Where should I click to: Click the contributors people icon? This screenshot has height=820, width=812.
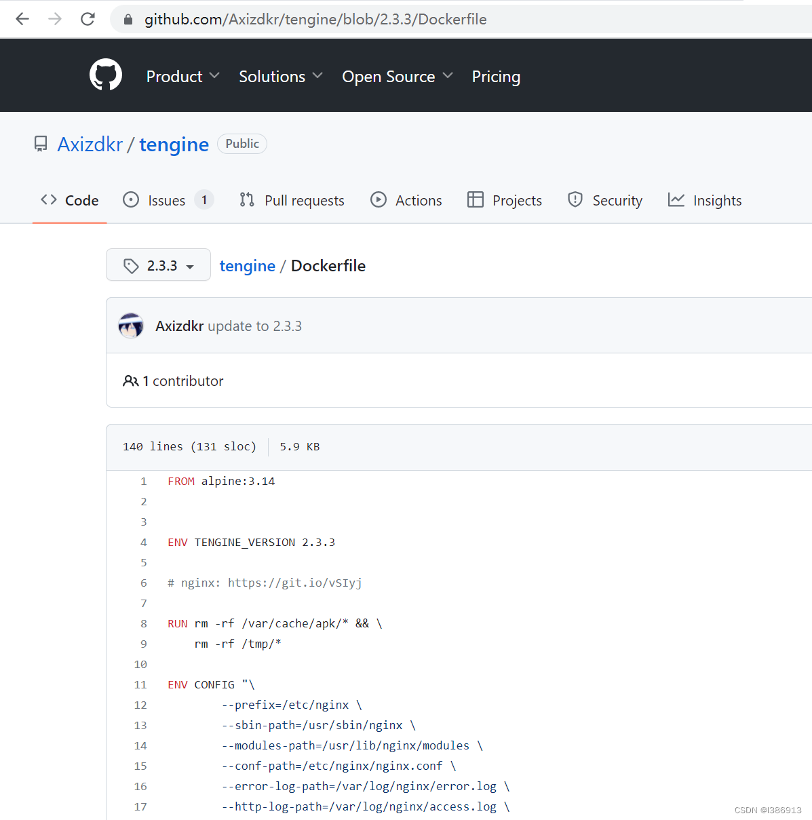tap(130, 381)
